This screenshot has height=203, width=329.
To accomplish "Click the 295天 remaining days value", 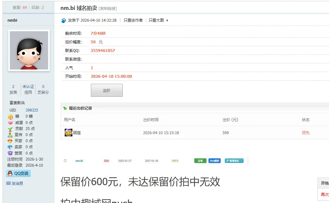I will point(175,161).
